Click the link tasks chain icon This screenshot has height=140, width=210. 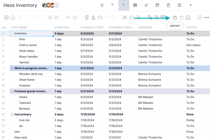[68, 18]
